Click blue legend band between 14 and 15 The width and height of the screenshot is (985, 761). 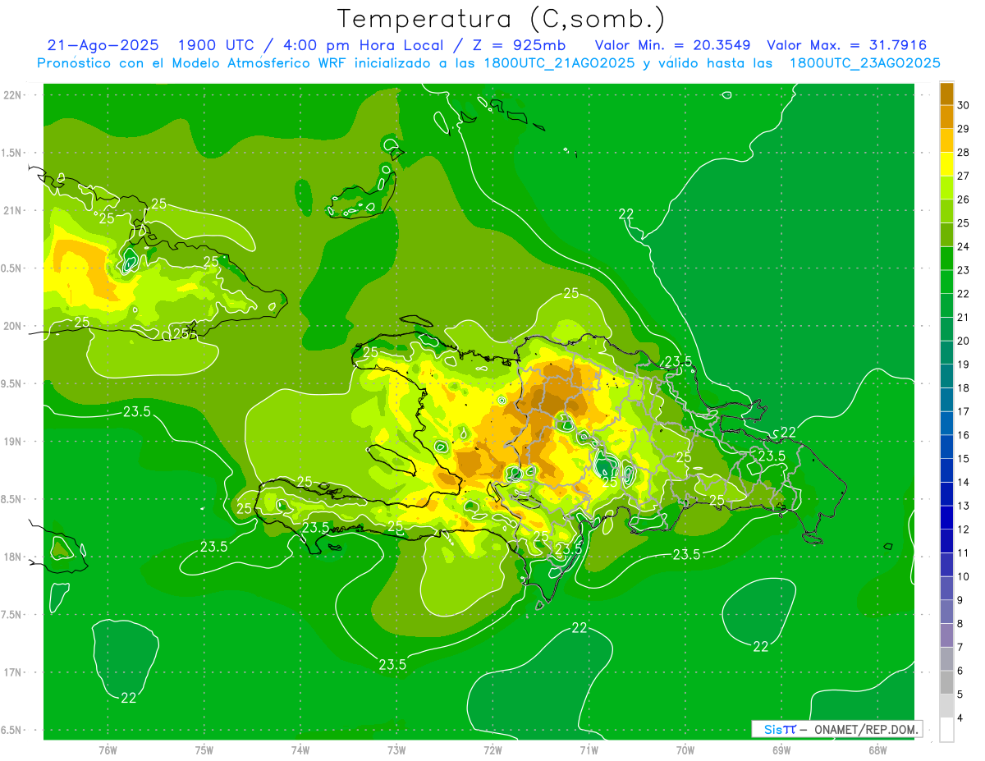pyautogui.click(x=946, y=470)
